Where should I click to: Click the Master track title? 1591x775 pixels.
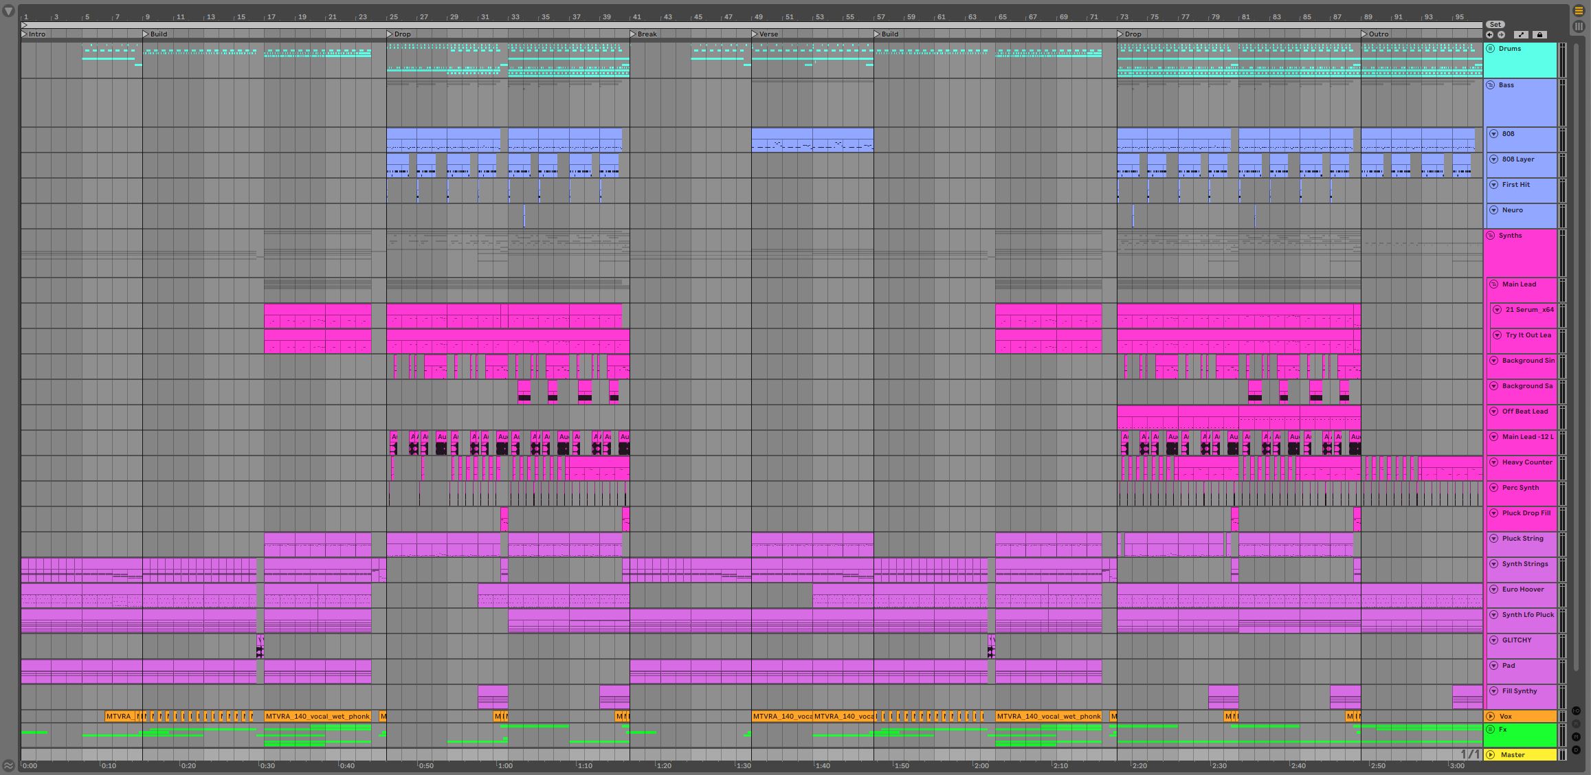pyautogui.click(x=1513, y=754)
